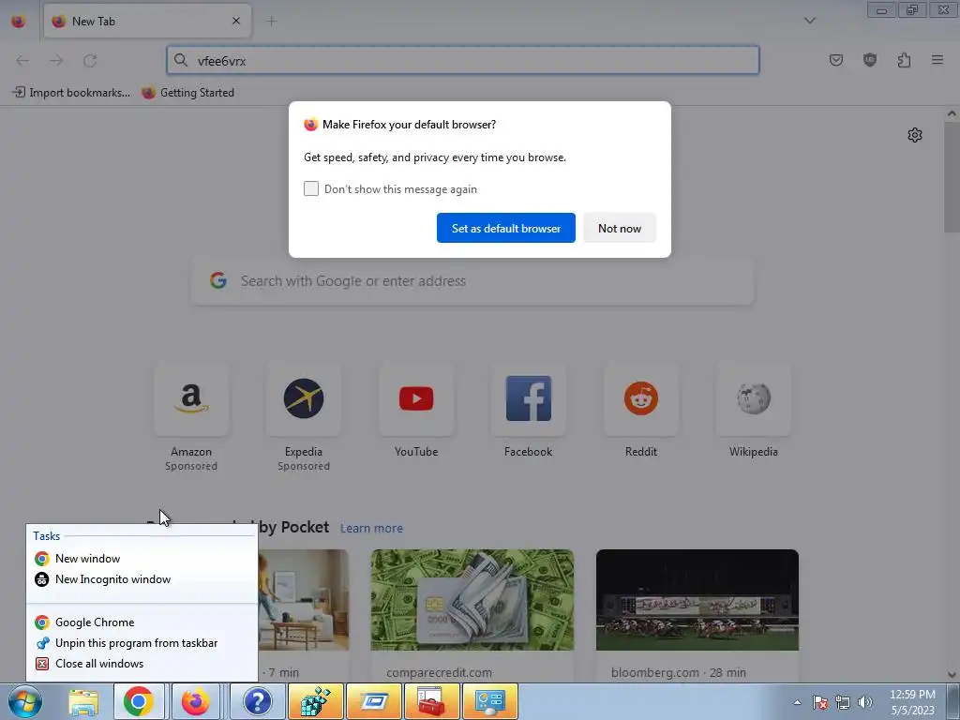
Task: Select the New Tab tab
Action: pyautogui.click(x=147, y=21)
